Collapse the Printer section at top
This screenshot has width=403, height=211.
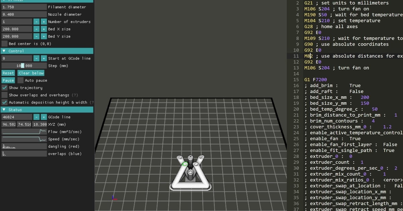pos(4,1)
